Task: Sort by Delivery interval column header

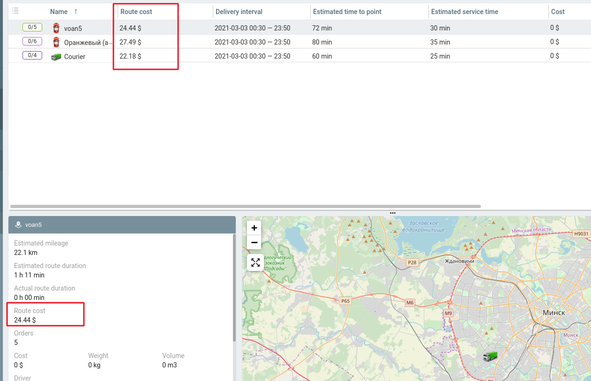Action: pyautogui.click(x=239, y=12)
